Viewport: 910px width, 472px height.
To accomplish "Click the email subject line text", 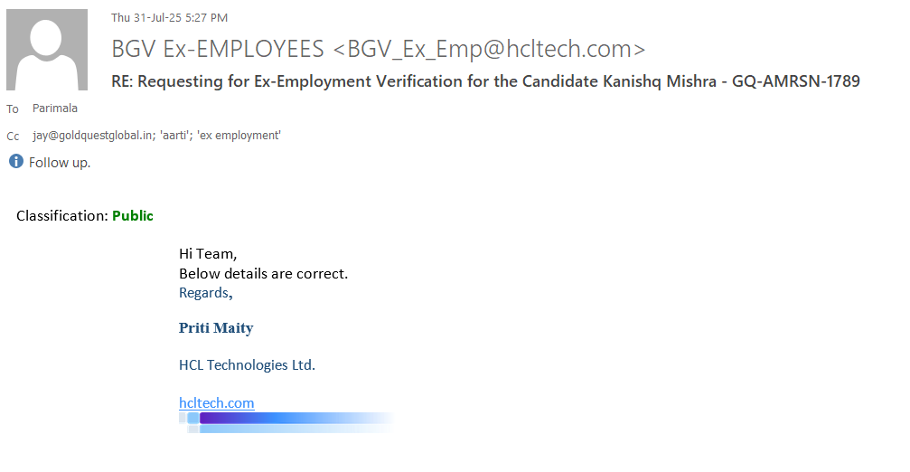I will (x=485, y=81).
